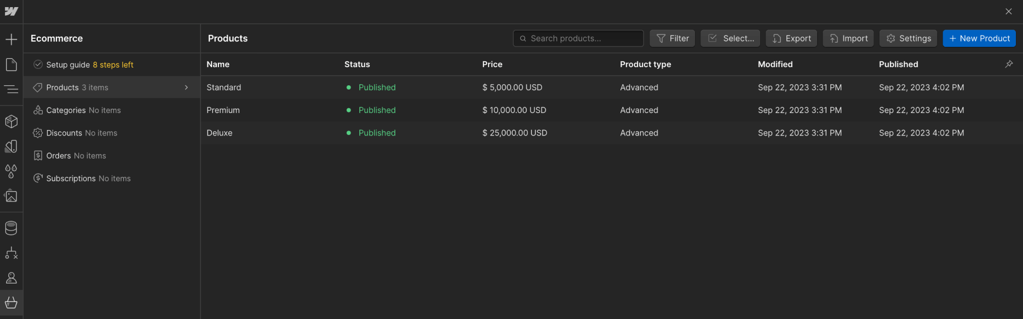
Task: Open the Logic flow icon
Action: click(12, 253)
